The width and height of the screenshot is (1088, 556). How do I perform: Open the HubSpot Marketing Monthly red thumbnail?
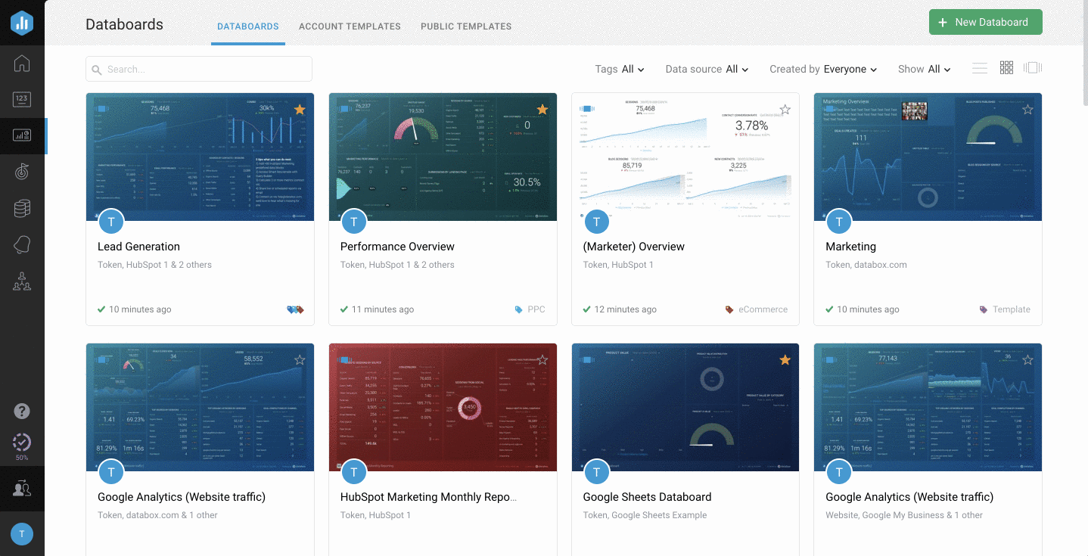pyautogui.click(x=443, y=407)
